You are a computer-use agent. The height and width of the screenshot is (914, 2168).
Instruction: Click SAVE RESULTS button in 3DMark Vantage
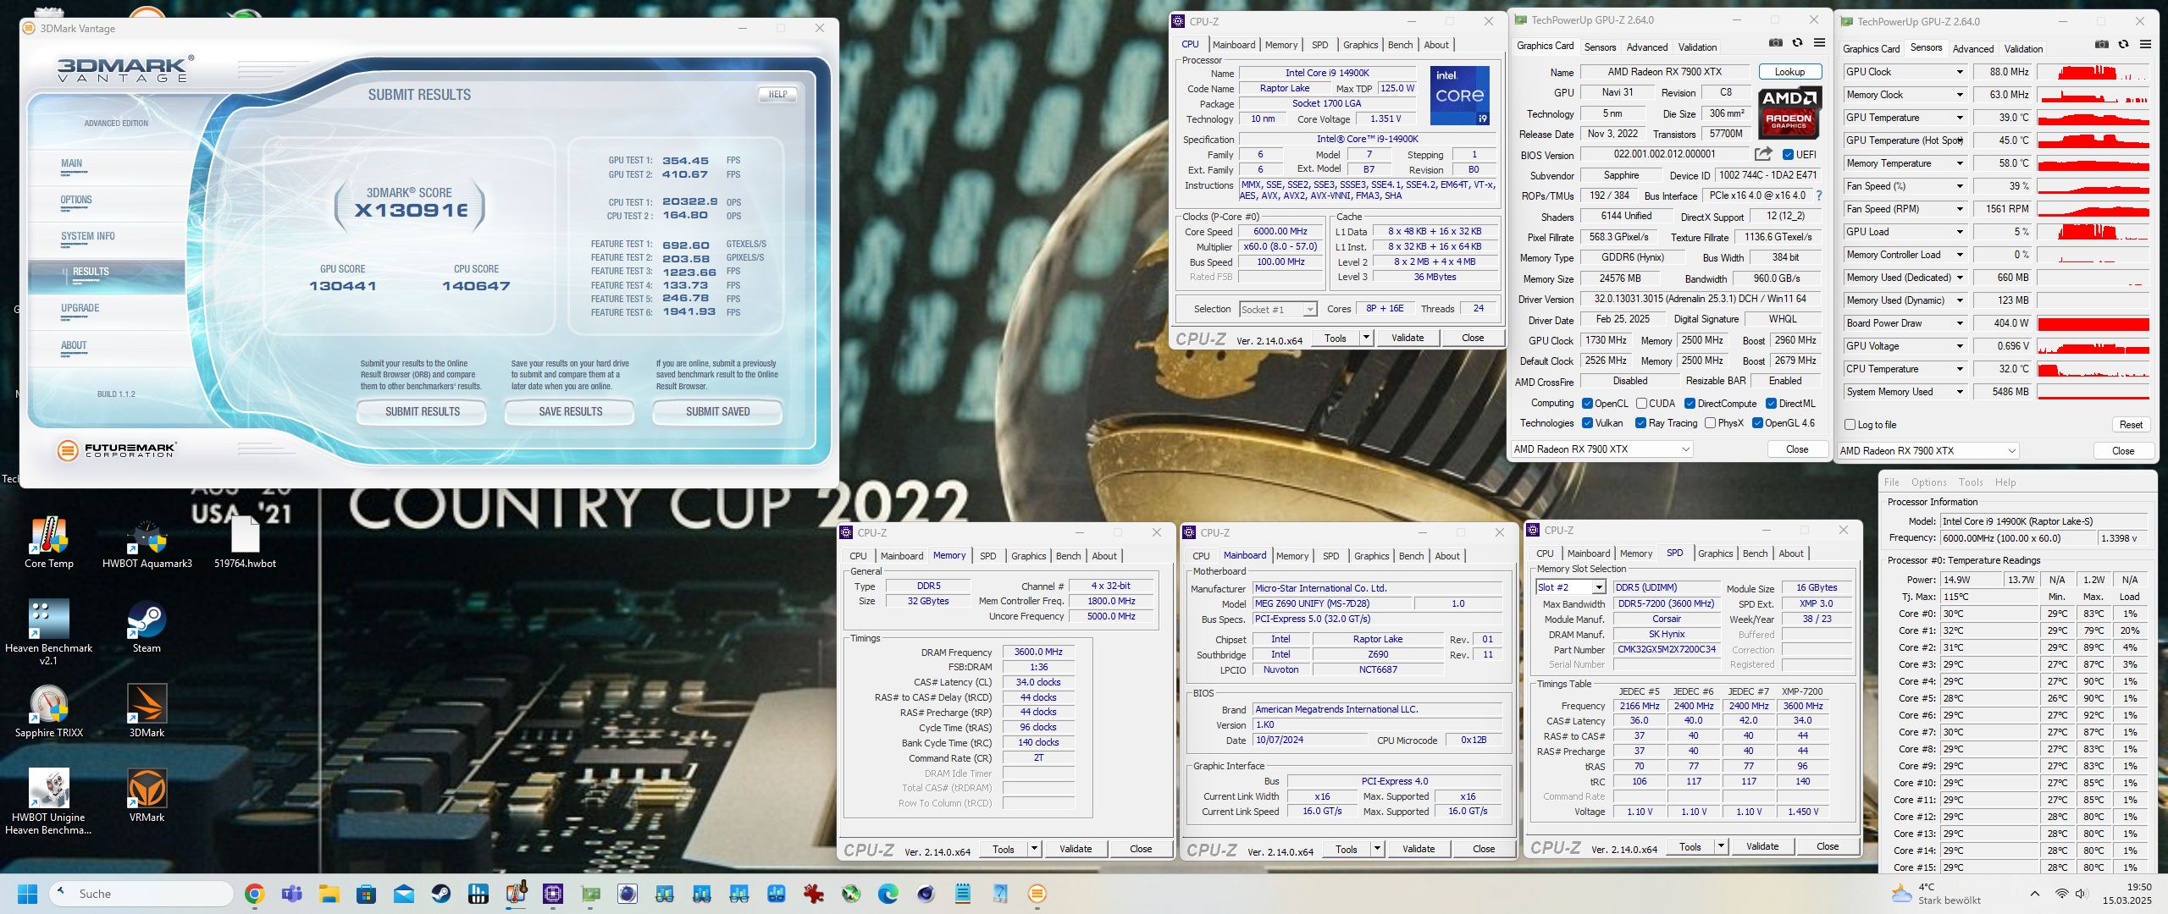coord(570,412)
